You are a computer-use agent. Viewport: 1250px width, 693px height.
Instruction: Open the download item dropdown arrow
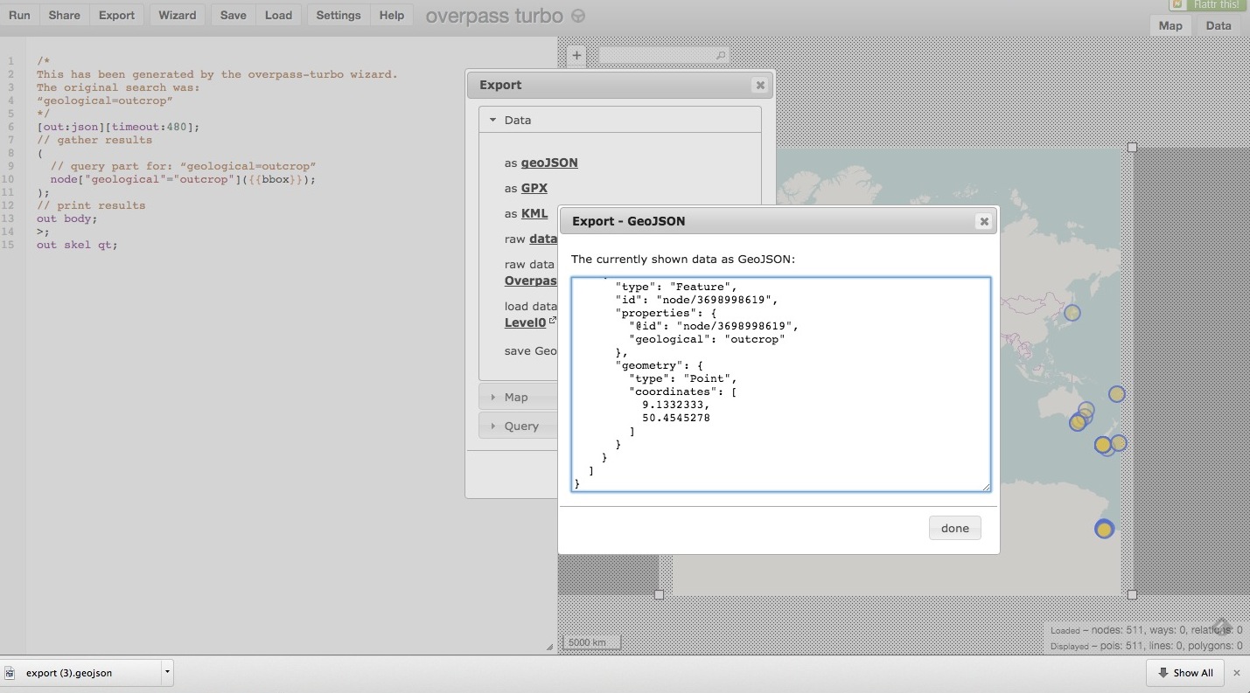coord(166,672)
